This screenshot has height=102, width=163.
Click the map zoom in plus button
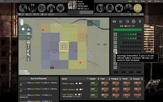22,21
